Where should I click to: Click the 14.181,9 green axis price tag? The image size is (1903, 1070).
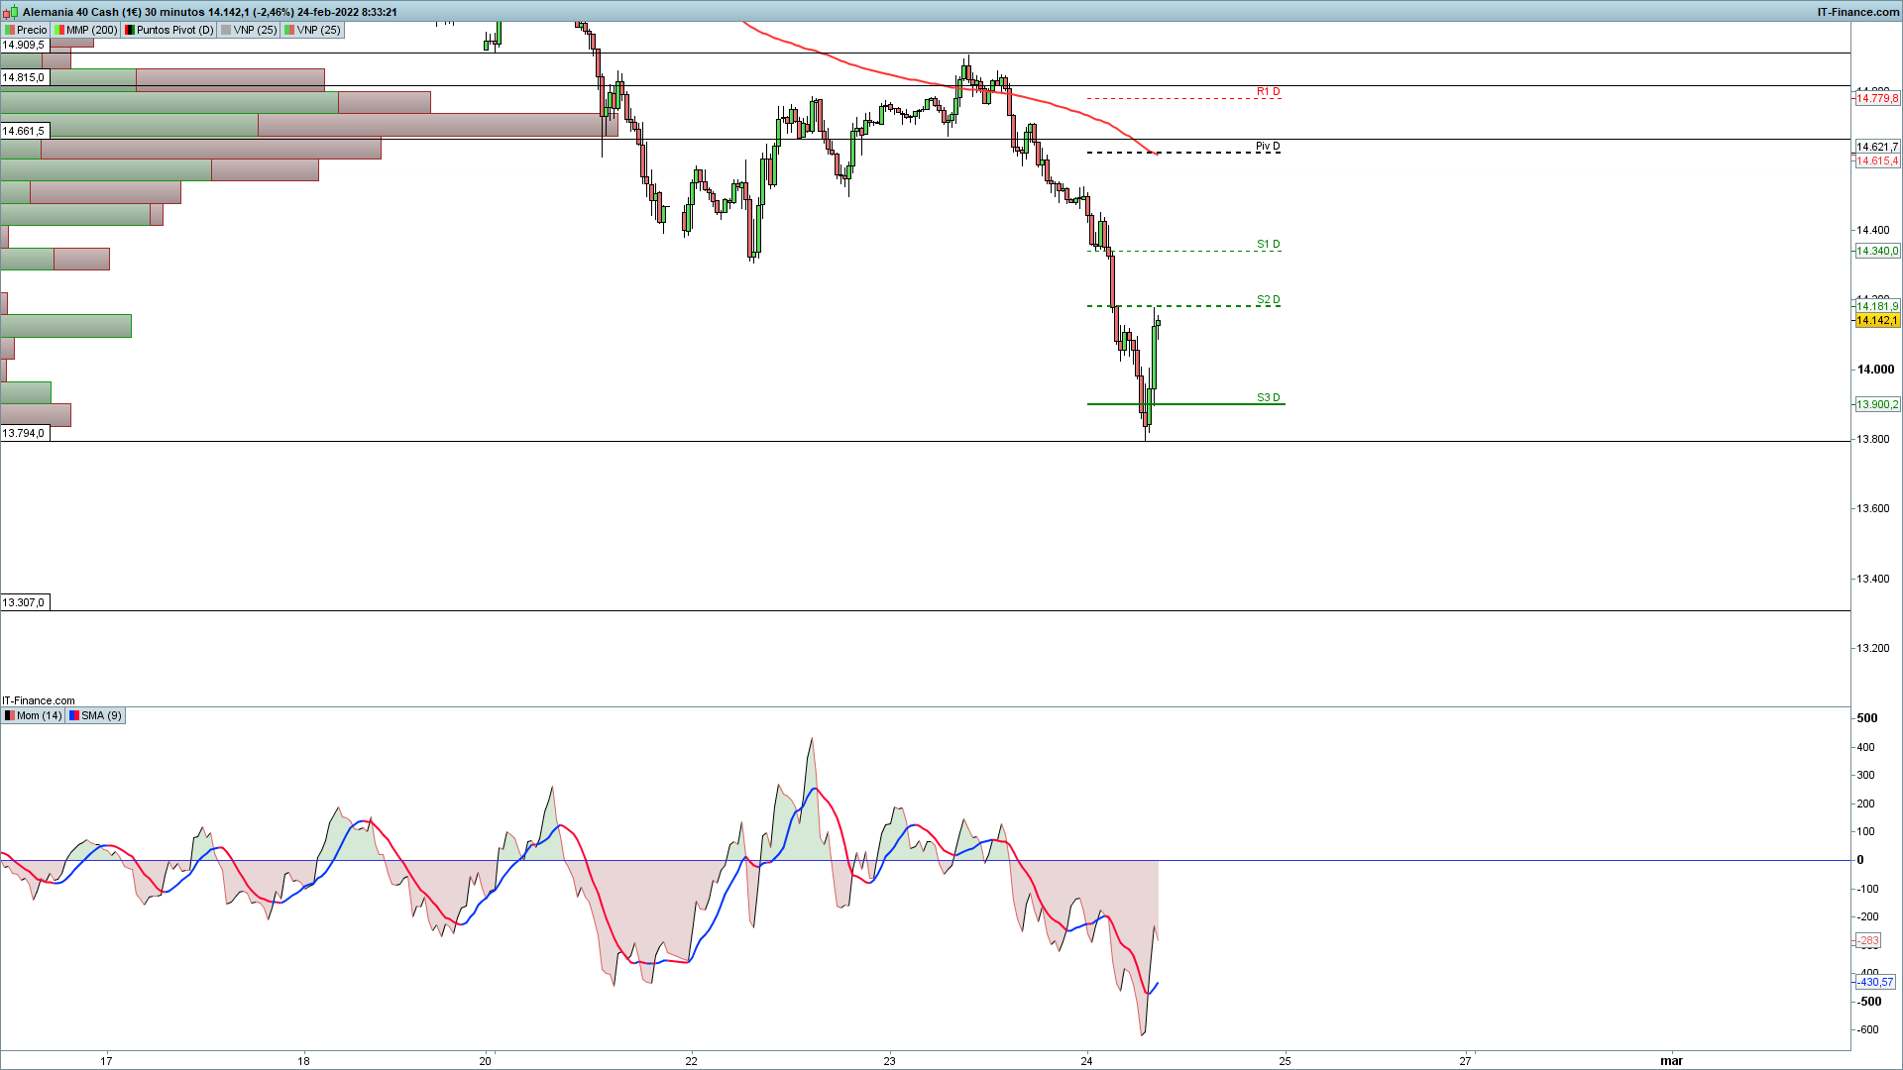pyautogui.click(x=1877, y=306)
